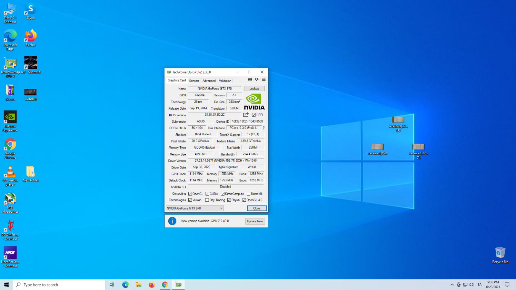Screen dimensions: 516x290
Task: Switch to the Validation tab
Action: point(225,81)
